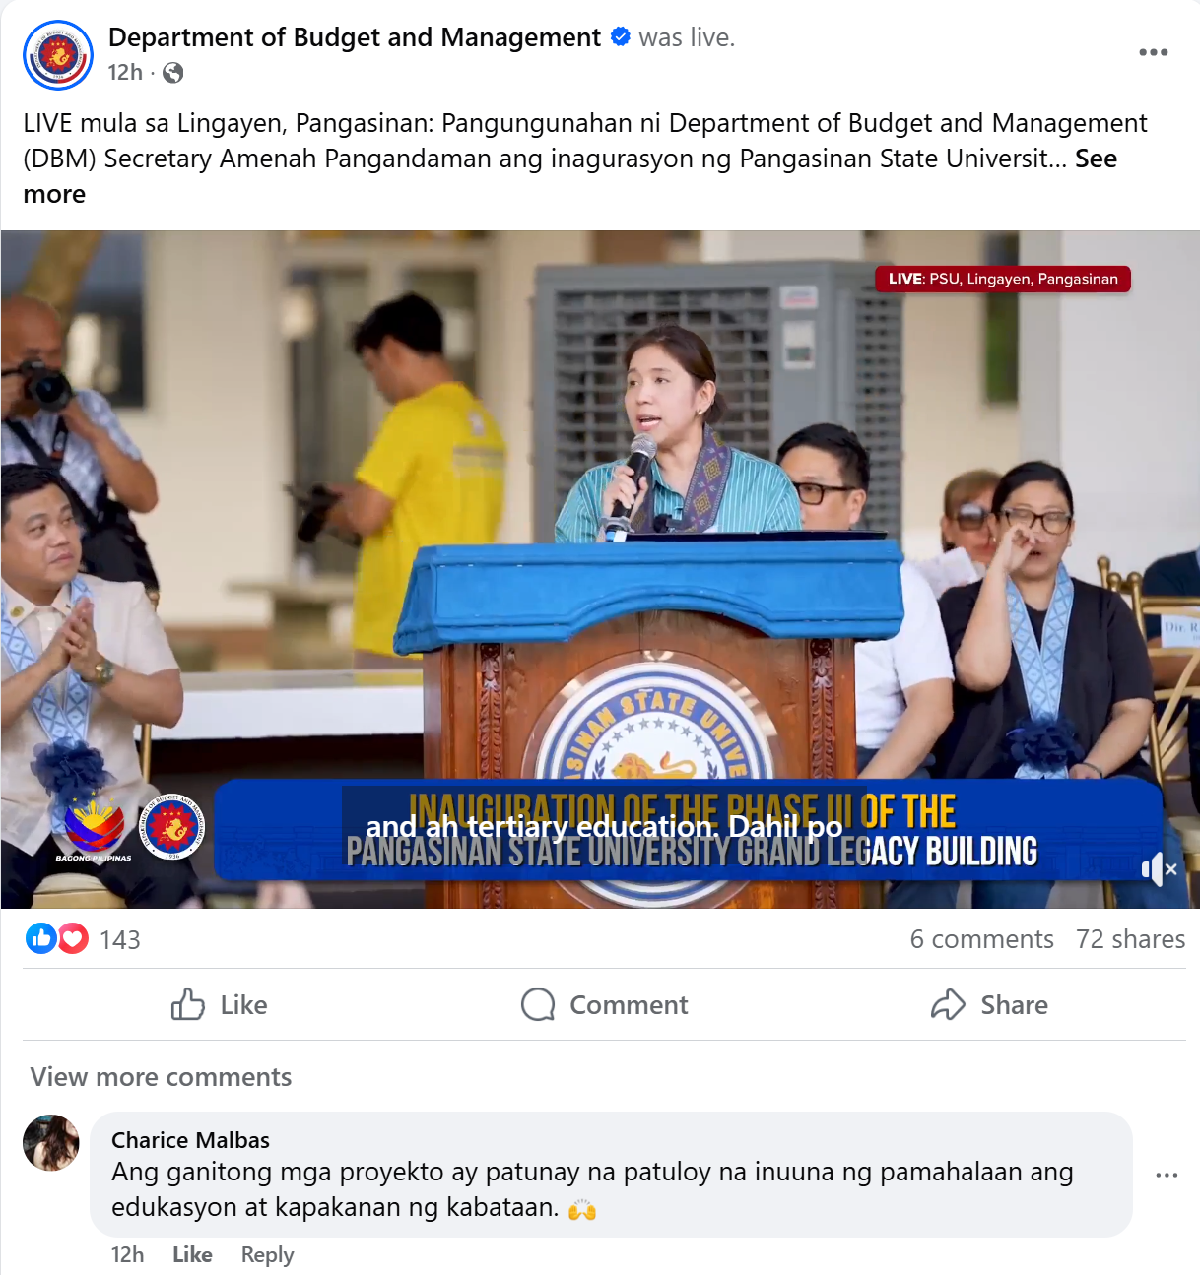This screenshot has height=1275, width=1200.
Task: Unmute the video with the speaker icon
Action: pos(1159,869)
